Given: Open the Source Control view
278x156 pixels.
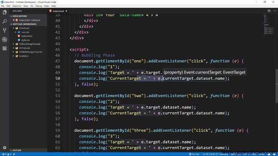Looking at the screenshot, I should [5, 30].
